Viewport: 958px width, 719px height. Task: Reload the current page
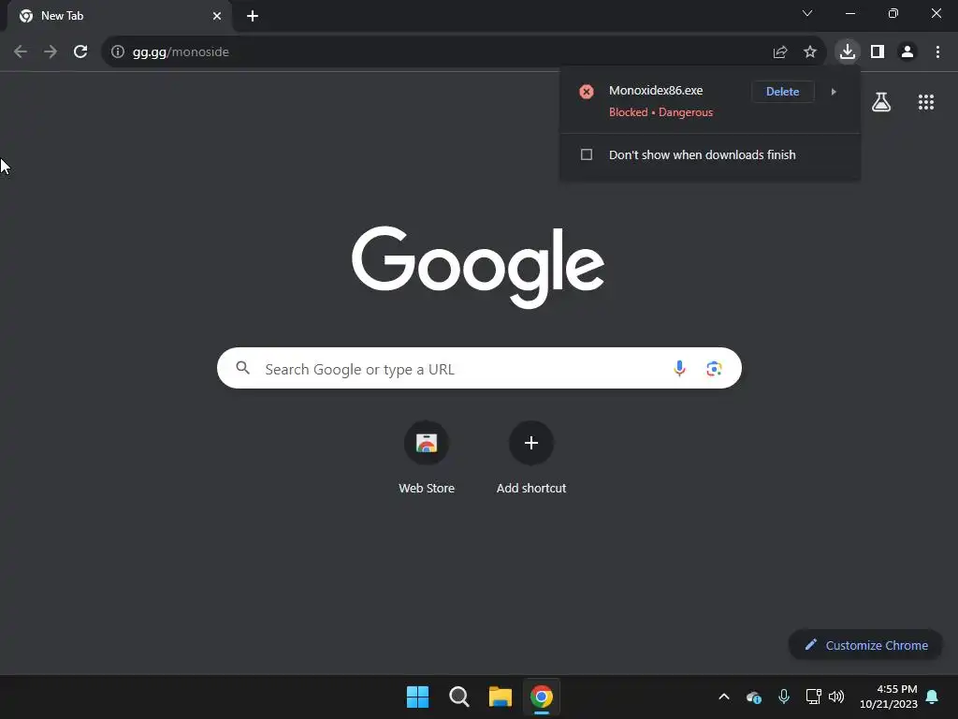[80, 52]
